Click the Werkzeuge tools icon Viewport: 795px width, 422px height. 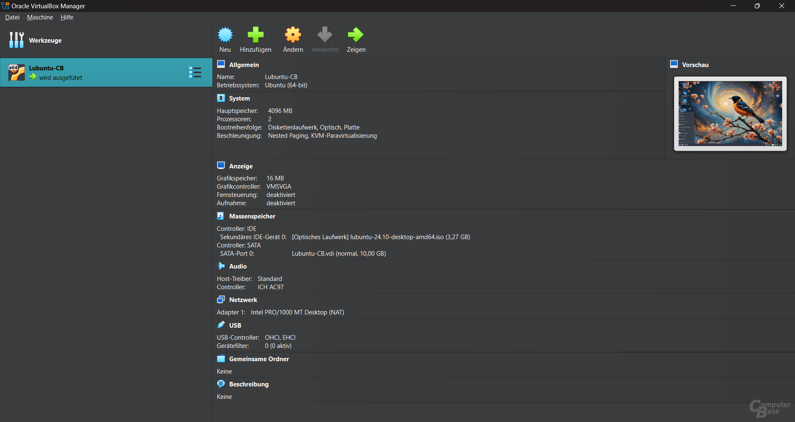tap(17, 40)
